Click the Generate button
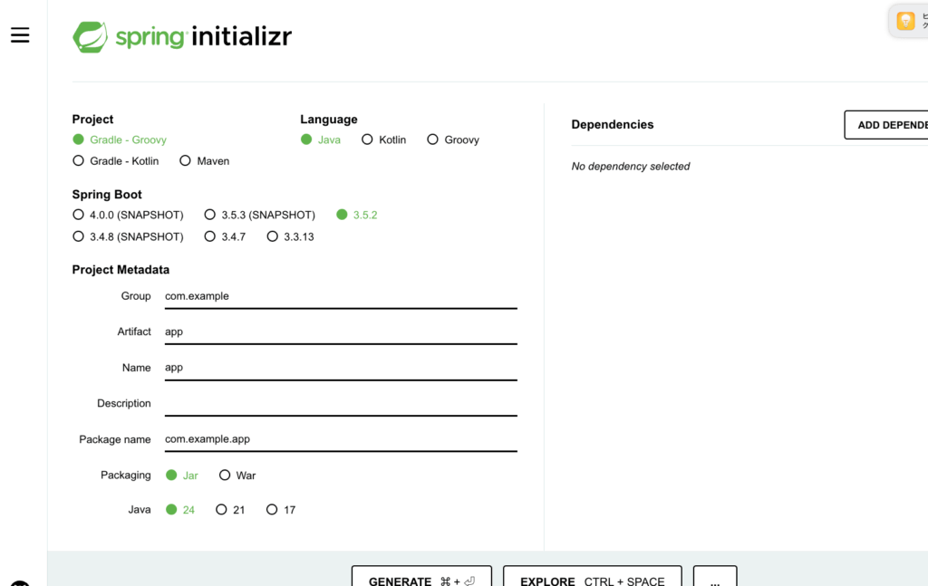The height and width of the screenshot is (586, 928). [421, 576]
